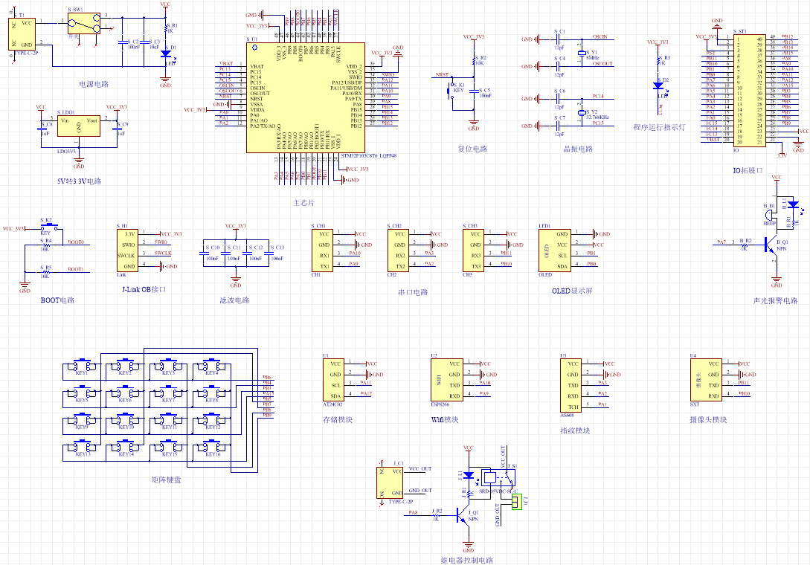Screen dimensions: 810x565
Task: Click the U4 SXT camera module
Action: click(706, 380)
